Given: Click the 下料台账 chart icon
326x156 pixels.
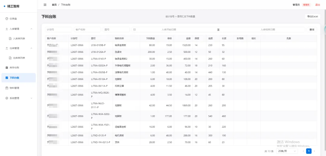Looking at the screenshot, I should [7, 78].
